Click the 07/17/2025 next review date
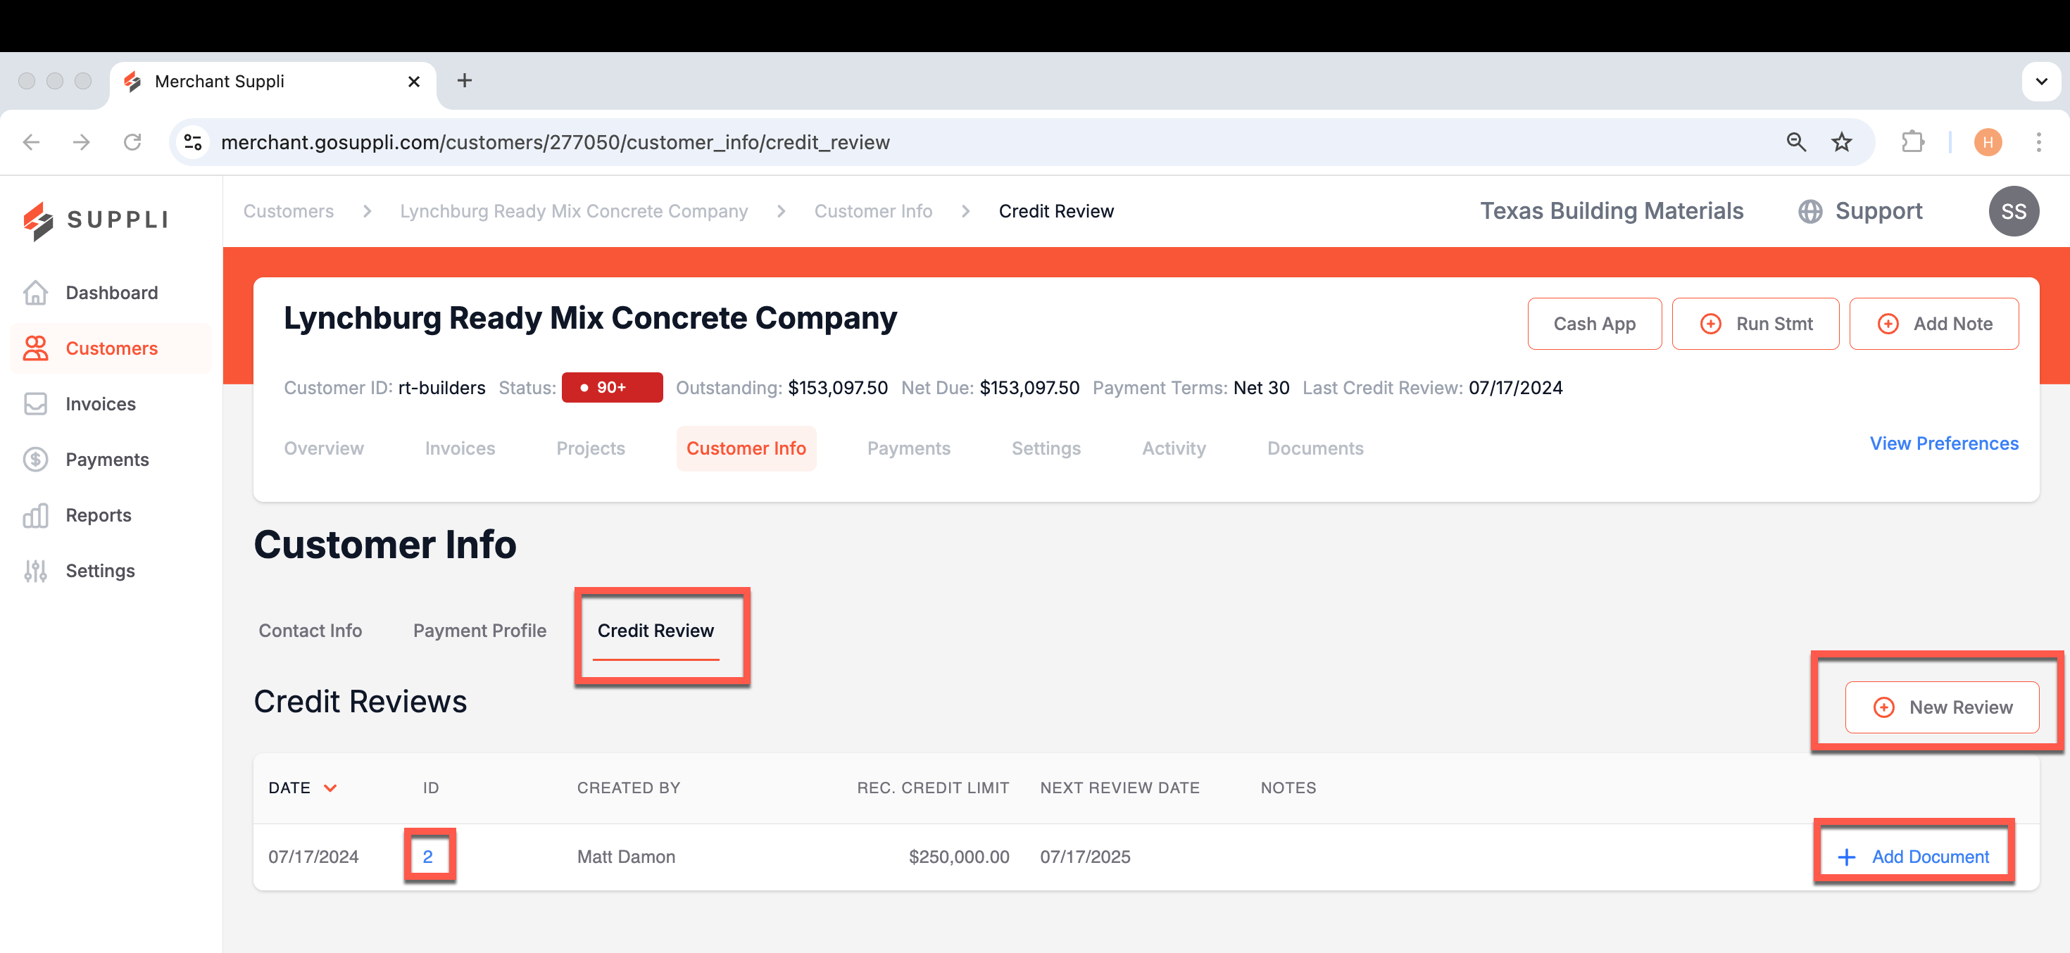2070x953 pixels. pyautogui.click(x=1085, y=857)
